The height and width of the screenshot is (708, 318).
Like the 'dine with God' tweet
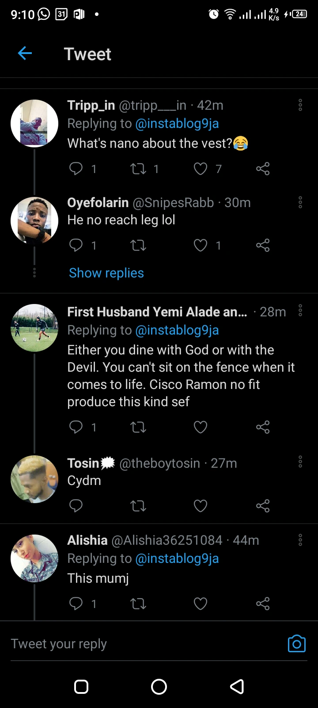201,427
